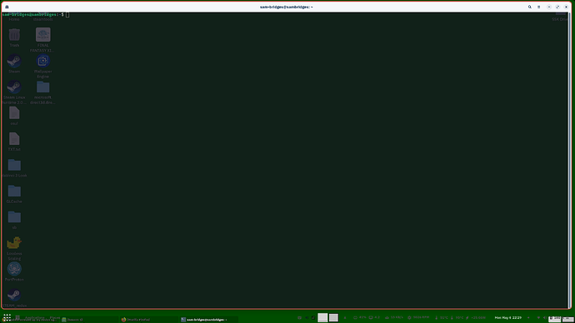Select the microsoft.direct3d folder on the desktop
Viewport: 575px width, 323px height.
coord(42,92)
